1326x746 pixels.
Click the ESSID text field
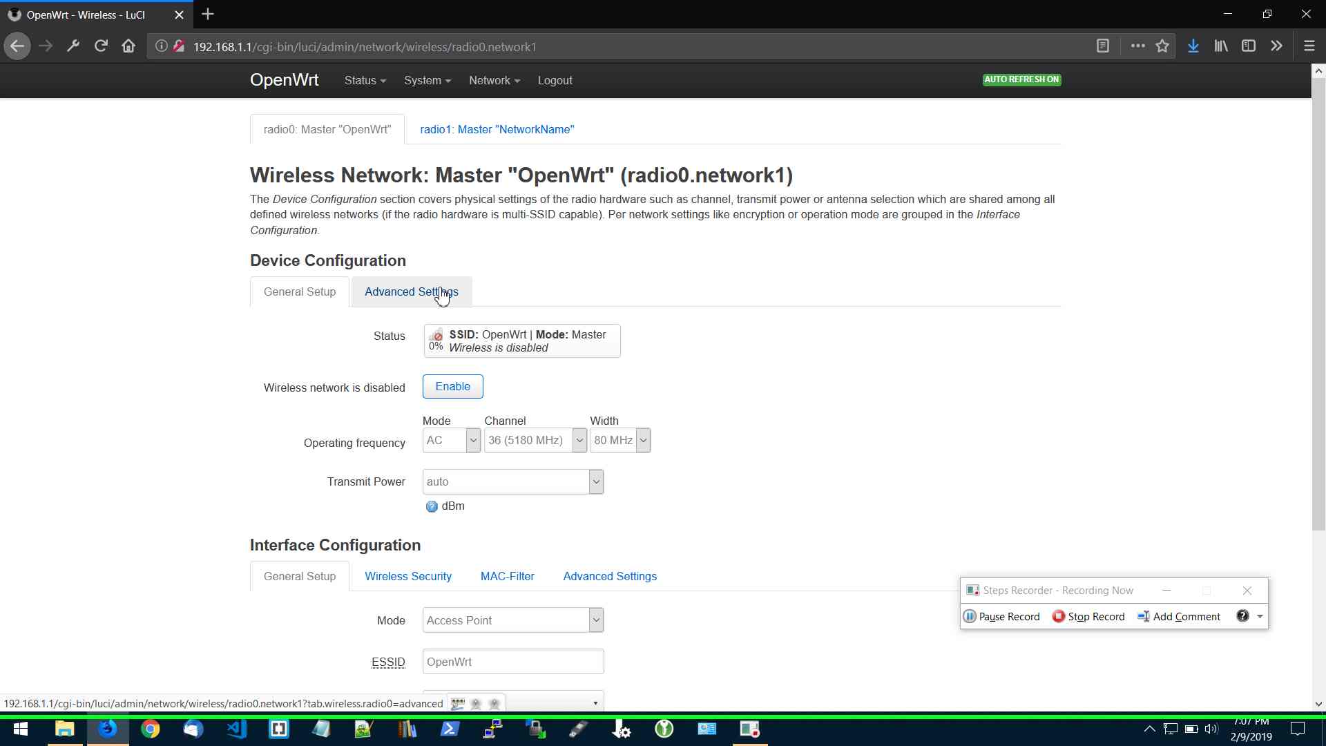(x=513, y=662)
